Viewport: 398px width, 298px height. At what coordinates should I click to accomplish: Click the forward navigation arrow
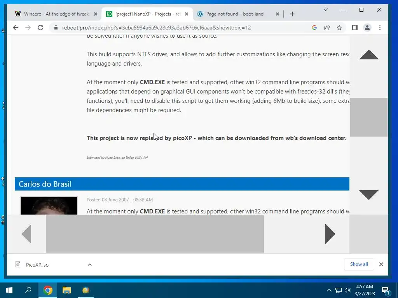pyautogui.click(x=28, y=28)
